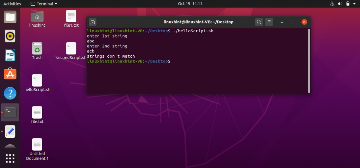Image resolution: width=360 pixels, height=168 pixels.
Task: Open the clock and calendar panel
Action: tap(190, 4)
